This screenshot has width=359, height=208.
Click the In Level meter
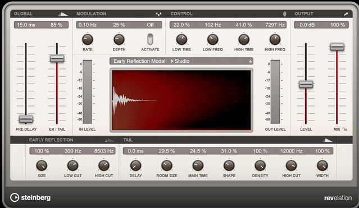point(87,92)
